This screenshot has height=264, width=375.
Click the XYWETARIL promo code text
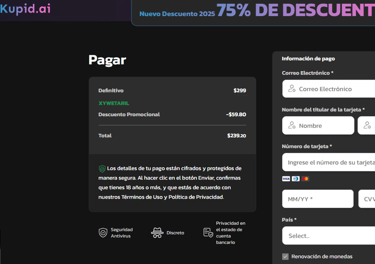114,103
